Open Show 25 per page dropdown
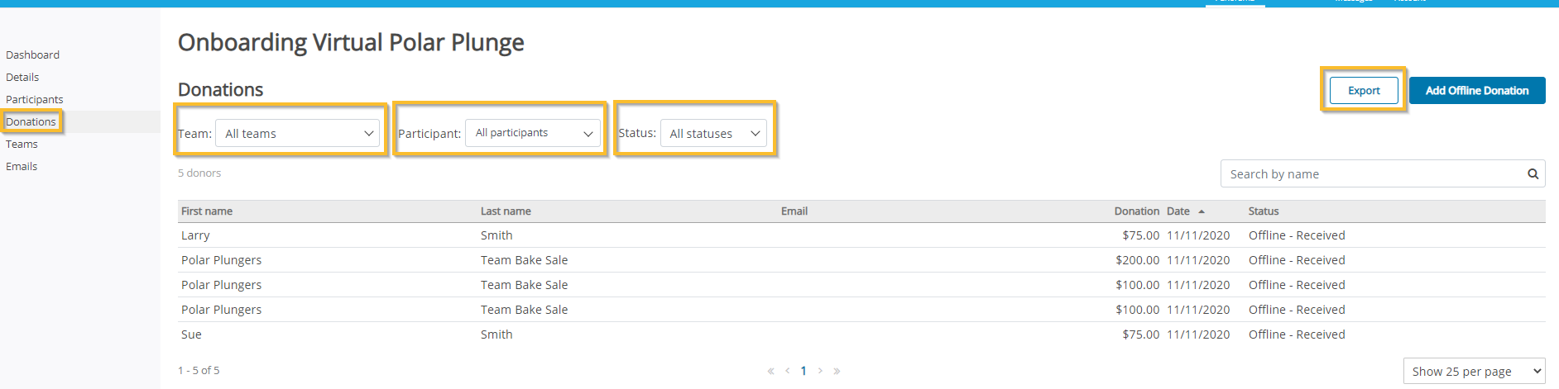 [x=1475, y=371]
